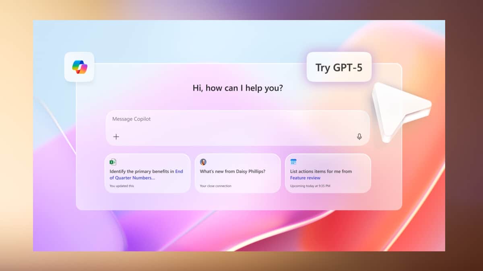Select the Daisy Phillips update card
This screenshot has height=271, width=483.
click(237, 173)
